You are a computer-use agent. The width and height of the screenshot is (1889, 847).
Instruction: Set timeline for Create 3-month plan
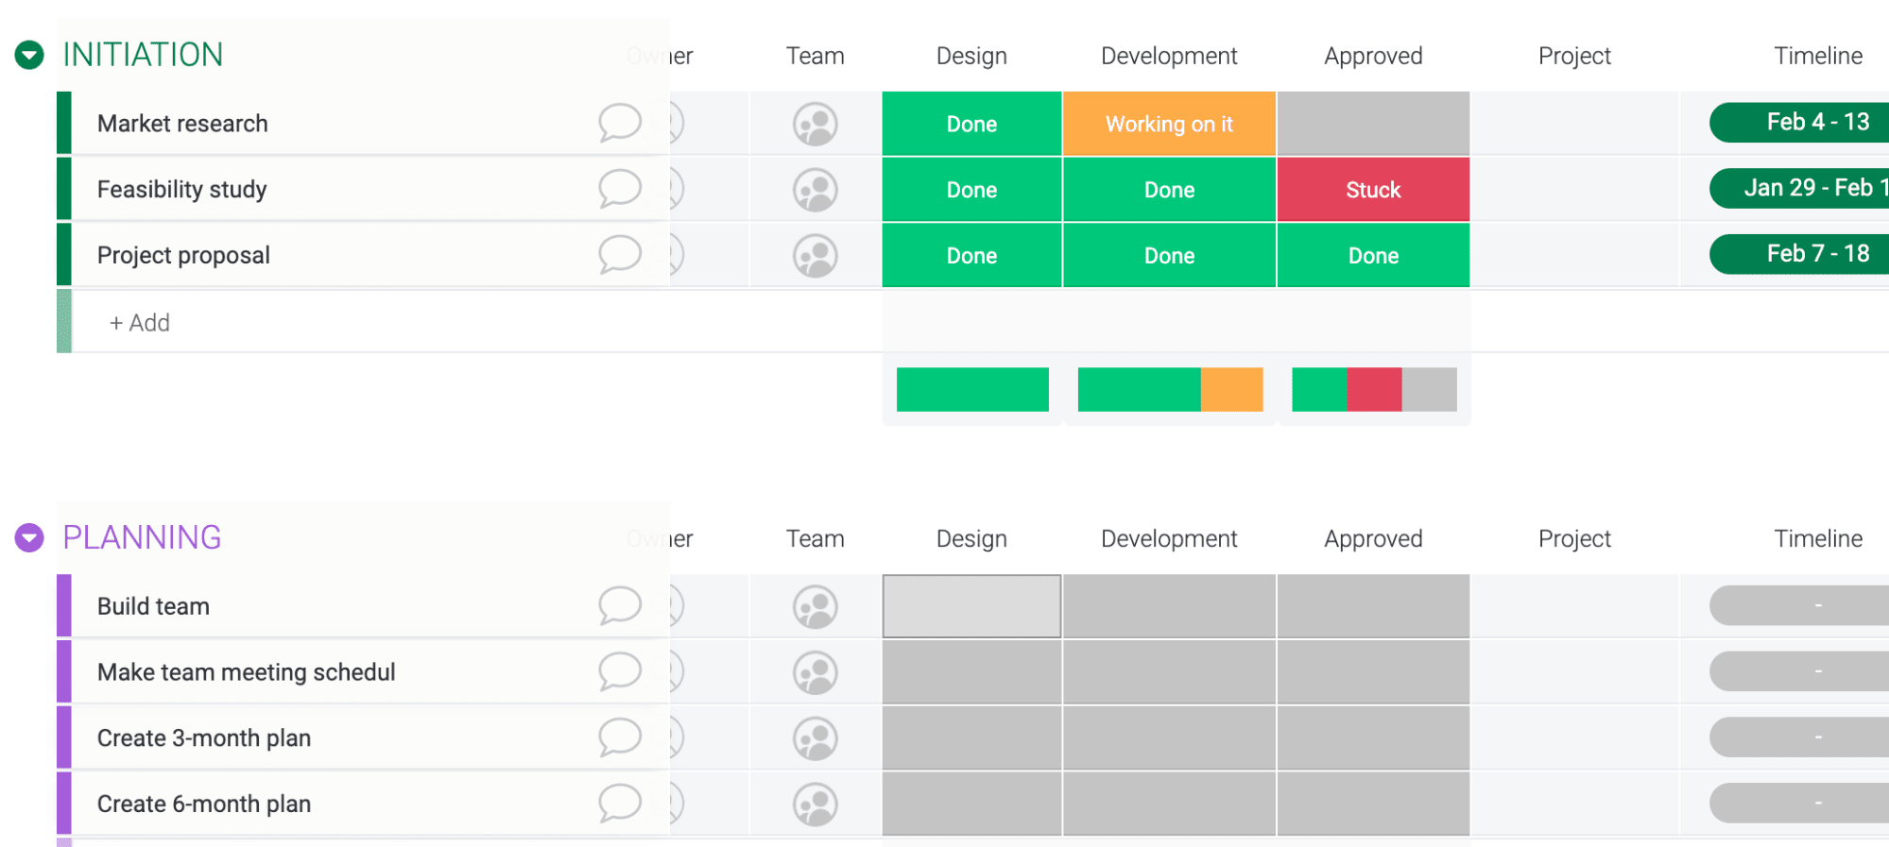coord(1799,737)
